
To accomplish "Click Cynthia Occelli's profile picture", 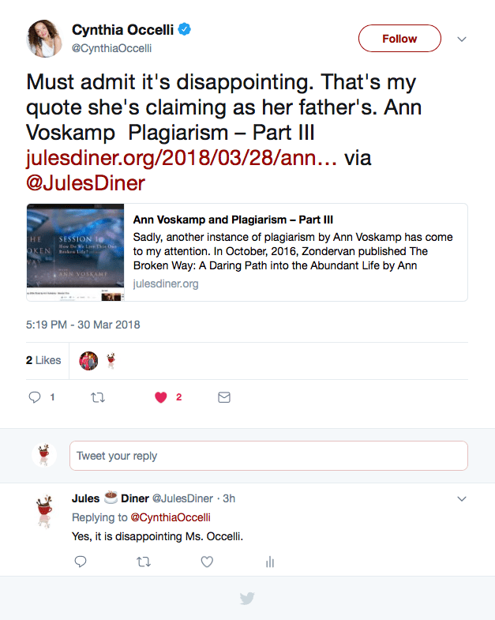I will tap(44, 39).
